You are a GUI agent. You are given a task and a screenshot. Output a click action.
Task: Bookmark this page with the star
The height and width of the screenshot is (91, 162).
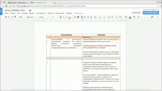[x=158, y=6]
